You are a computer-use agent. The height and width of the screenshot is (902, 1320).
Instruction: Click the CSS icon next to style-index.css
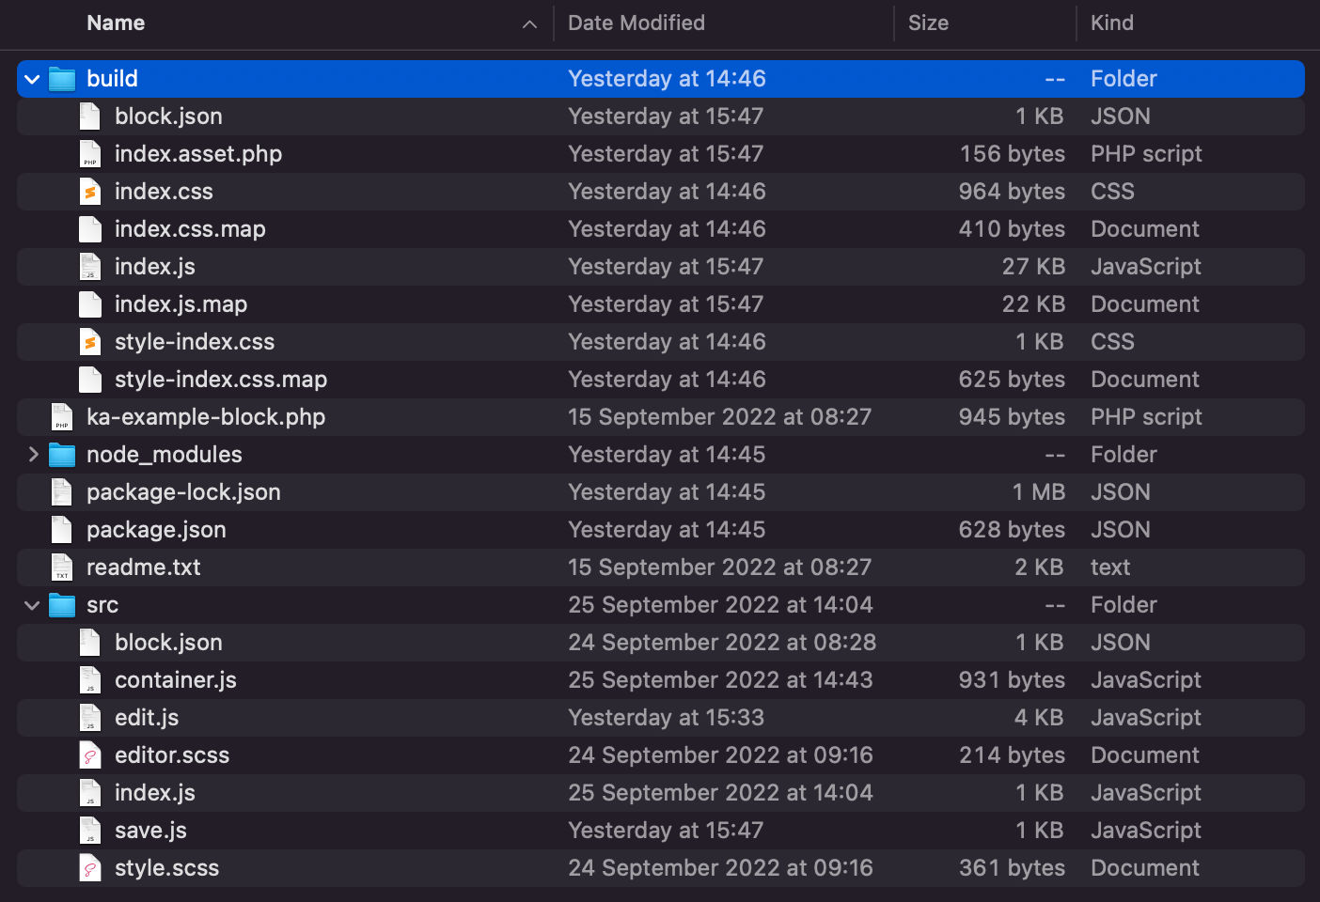tap(89, 341)
